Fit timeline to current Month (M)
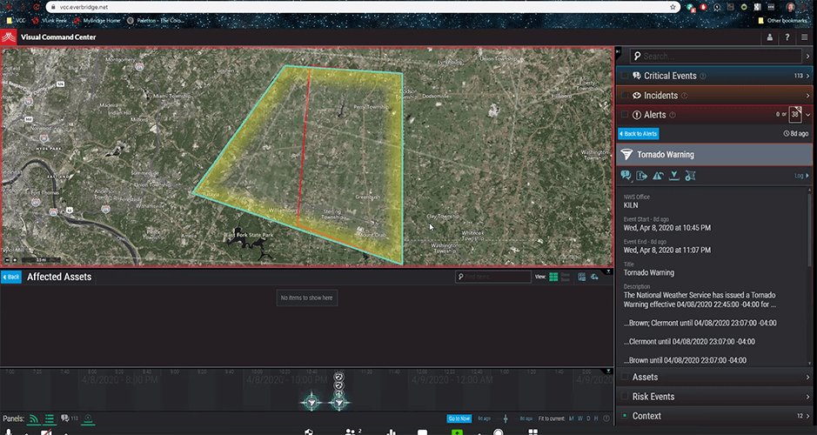 (x=572, y=418)
